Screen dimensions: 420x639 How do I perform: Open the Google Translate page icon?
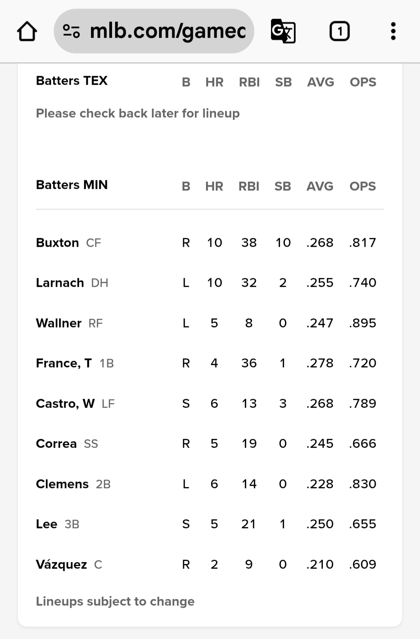[x=283, y=31]
